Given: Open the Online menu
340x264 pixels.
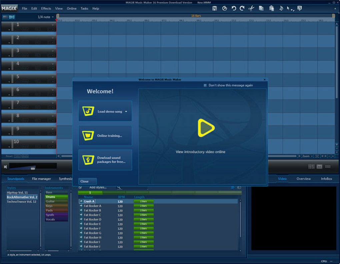Looking at the screenshot, I should [x=72, y=8].
